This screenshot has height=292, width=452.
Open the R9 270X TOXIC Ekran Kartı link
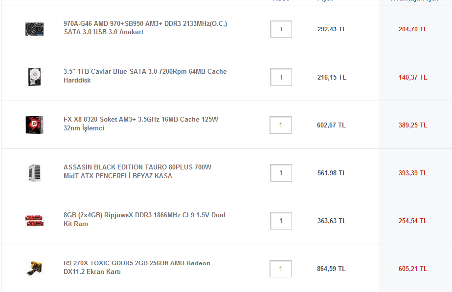click(137, 267)
